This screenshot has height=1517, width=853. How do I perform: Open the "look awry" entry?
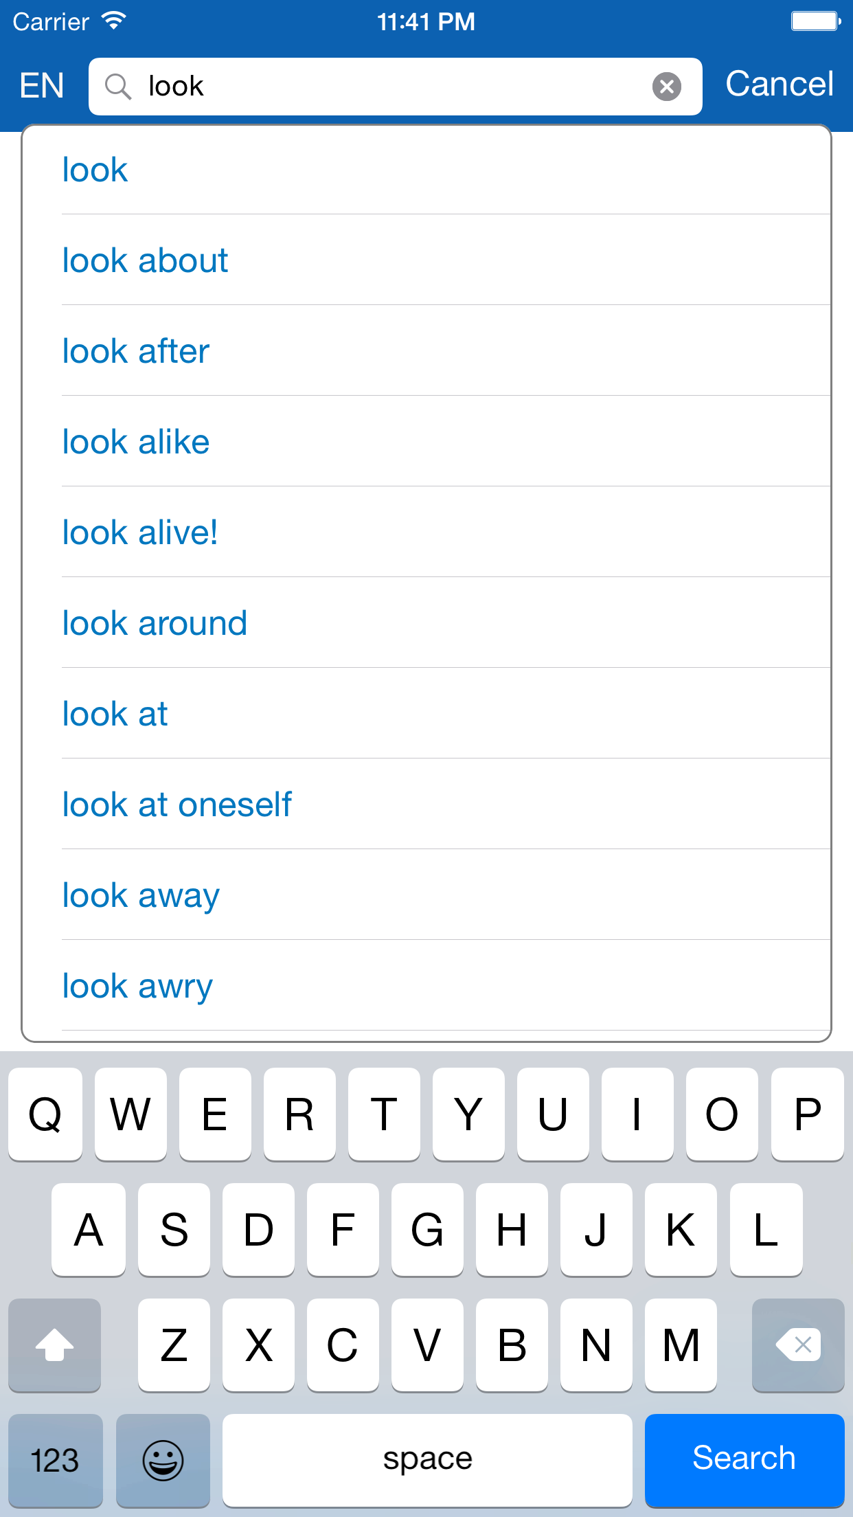click(137, 986)
